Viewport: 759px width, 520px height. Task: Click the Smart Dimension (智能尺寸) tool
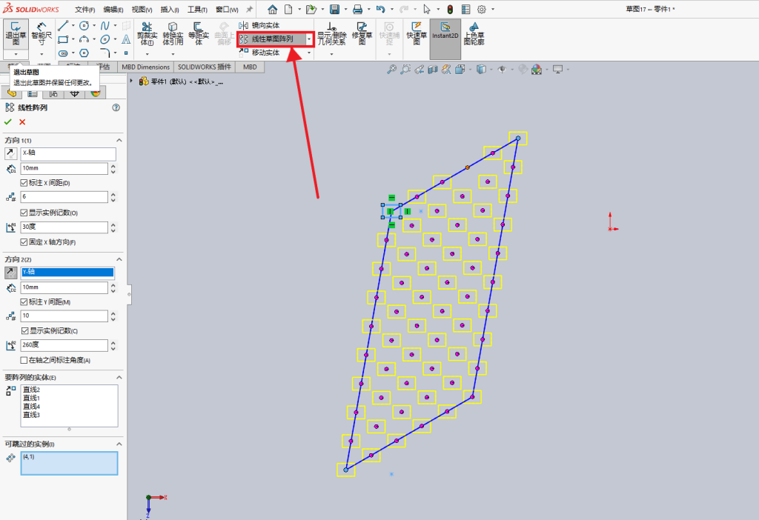tap(42, 34)
